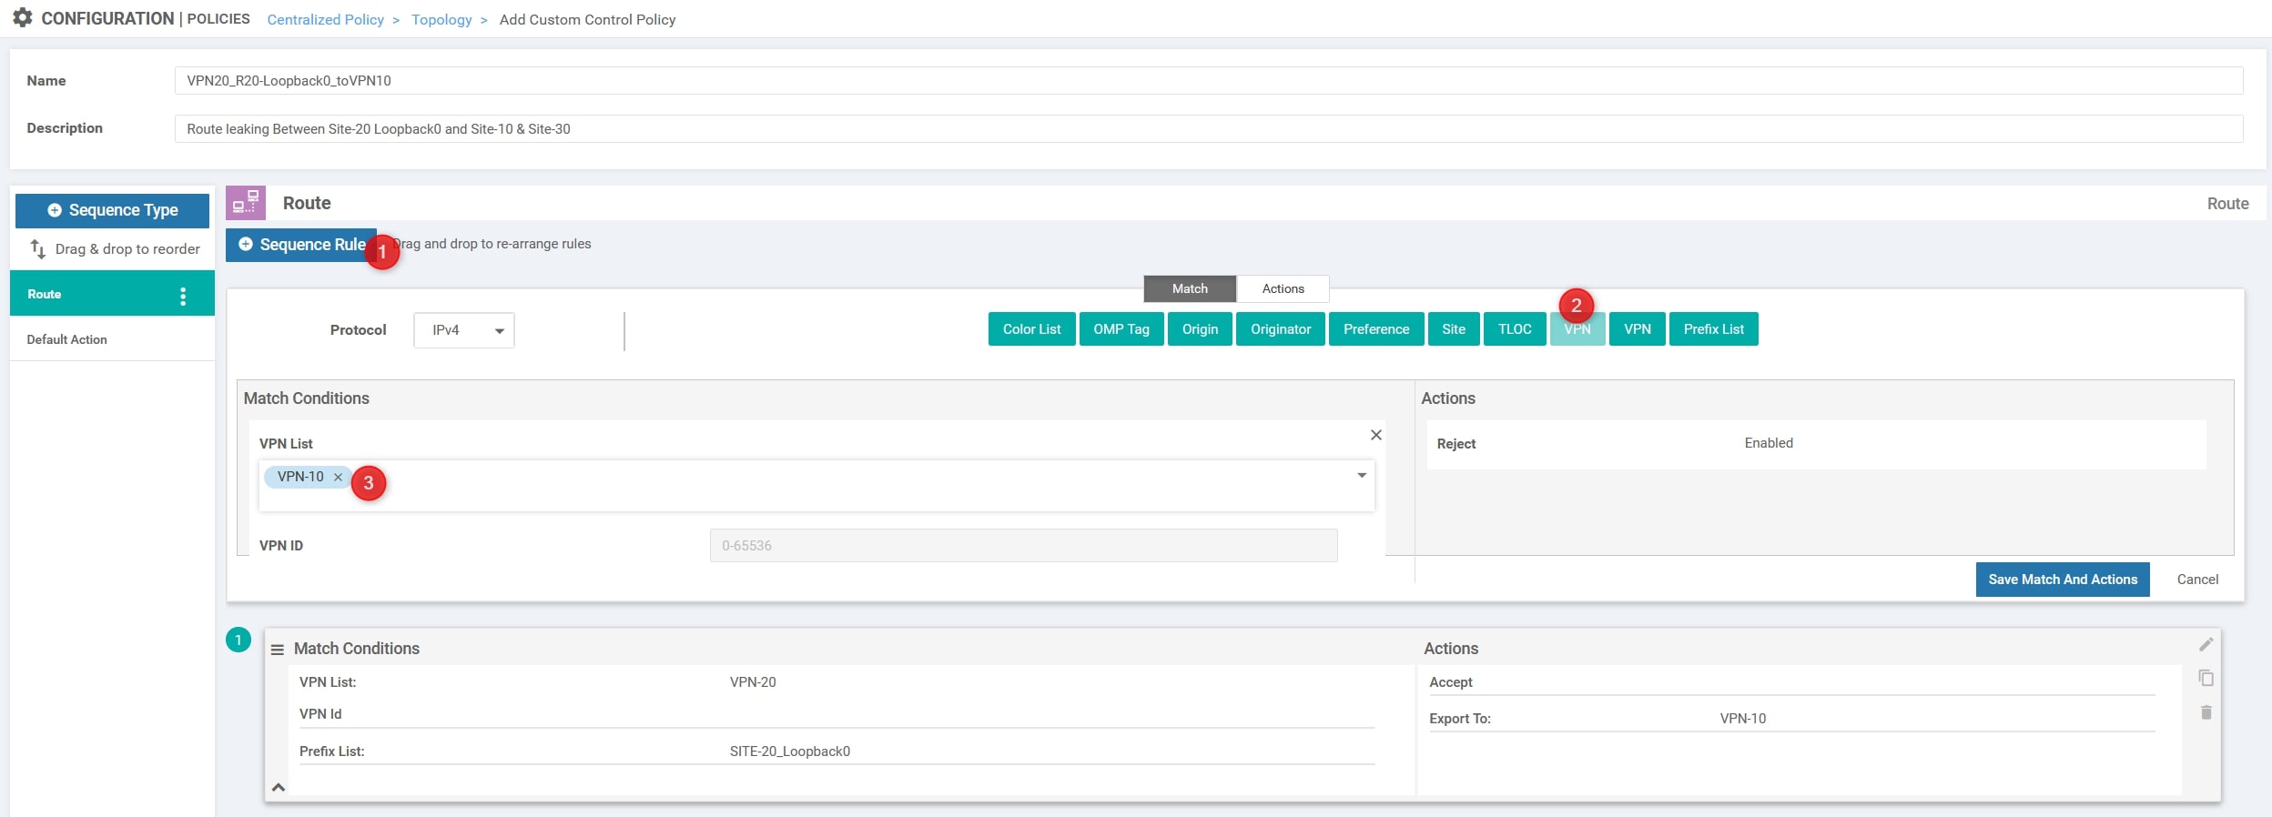
Task: Add a new Sequence Type
Action: tap(112, 210)
